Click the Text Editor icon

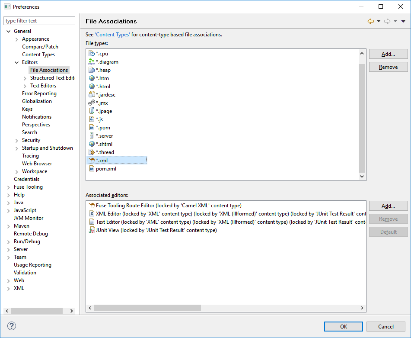[92, 222]
